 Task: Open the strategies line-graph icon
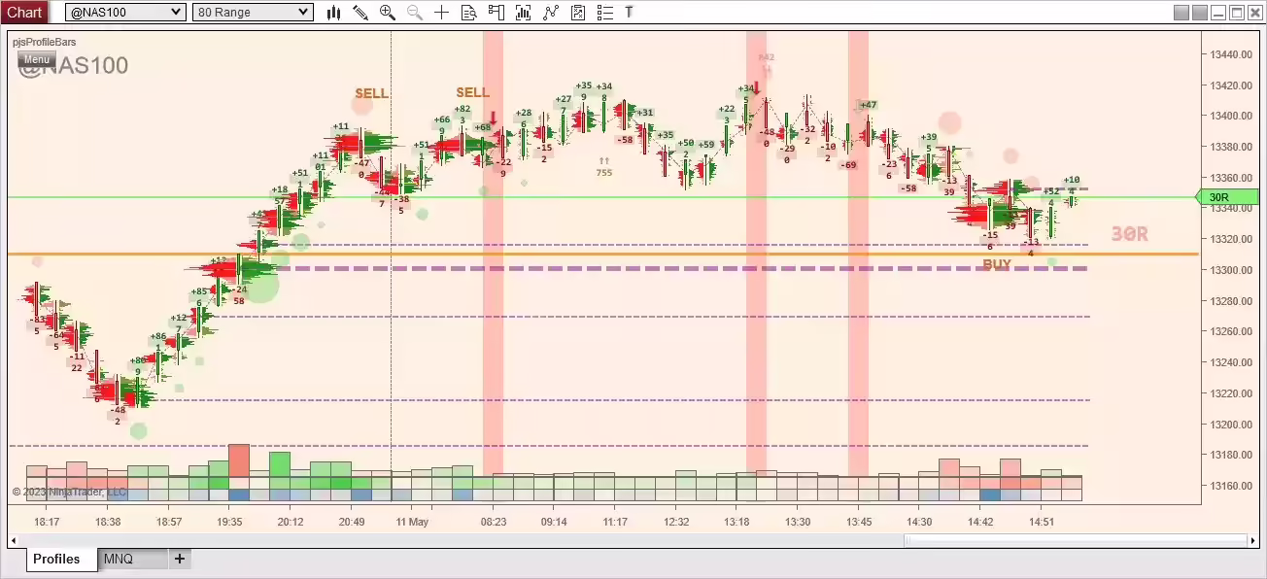click(551, 12)
